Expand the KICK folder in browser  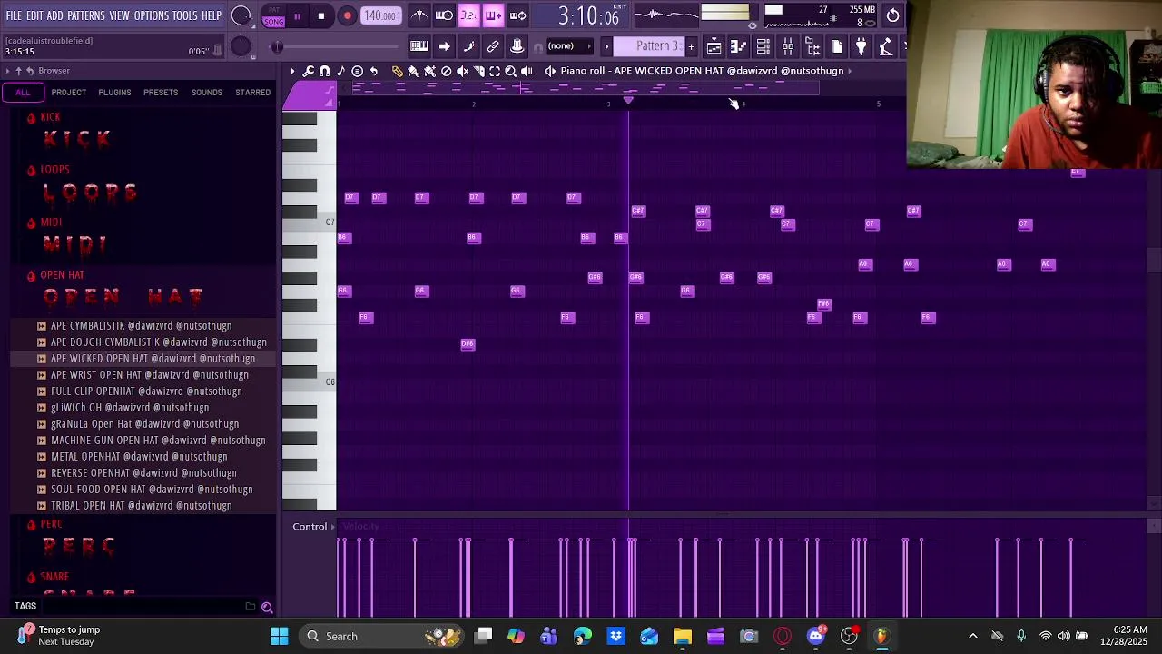coord(50,117)
